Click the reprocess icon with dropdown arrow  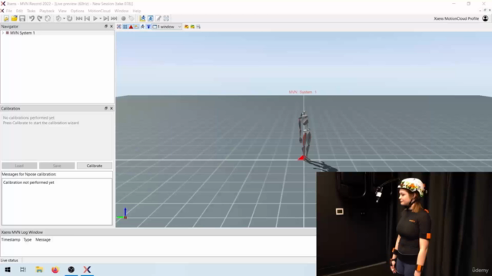coord(58,18)
